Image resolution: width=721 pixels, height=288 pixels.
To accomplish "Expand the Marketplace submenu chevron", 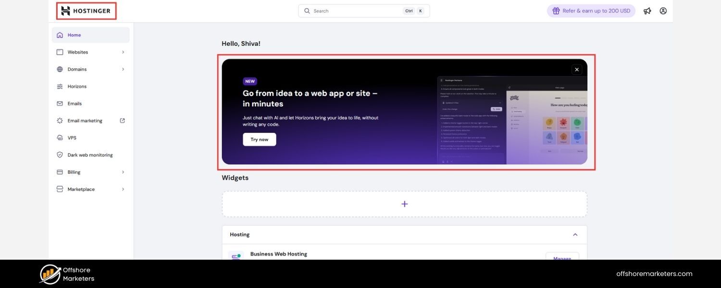I will click(x=123, y=189).
